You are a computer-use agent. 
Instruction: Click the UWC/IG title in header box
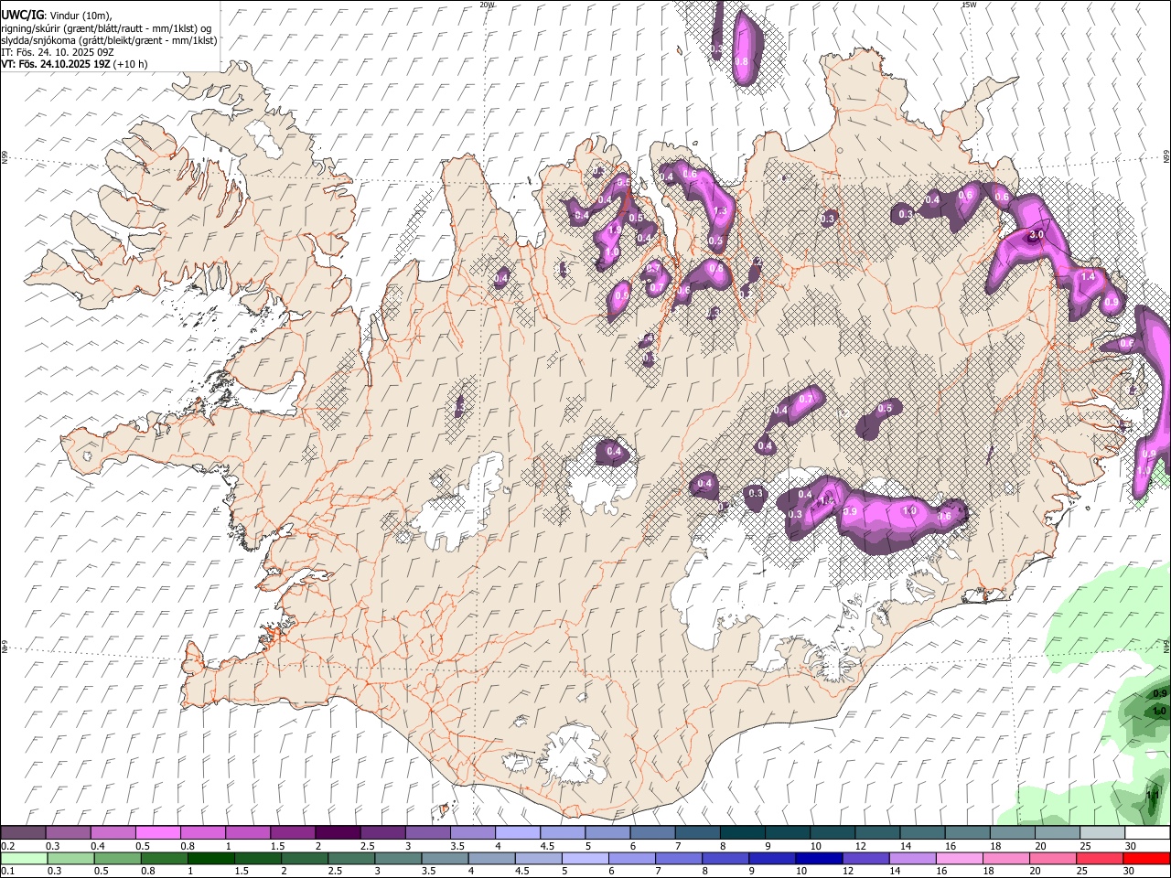point(22,16)
